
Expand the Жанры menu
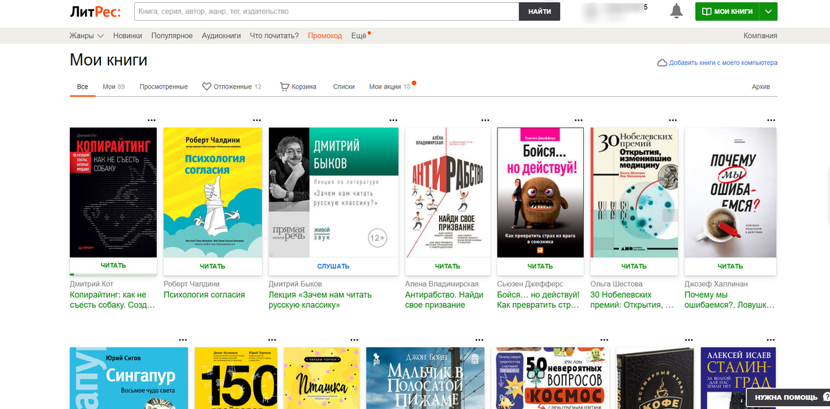[x=86, y=35]
